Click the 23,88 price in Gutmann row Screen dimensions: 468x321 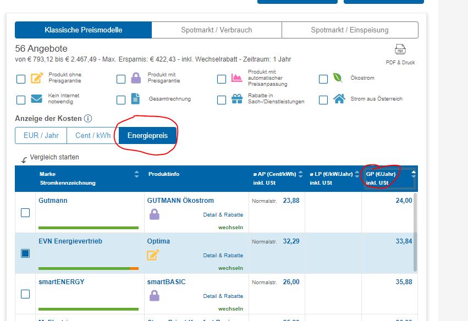(x=291, y=201)
